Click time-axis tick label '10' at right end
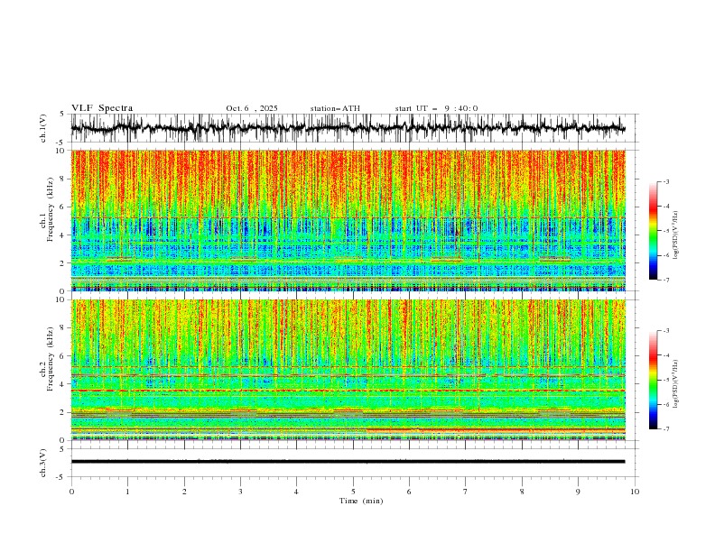715x552 pixels. (x=635, y=492)
